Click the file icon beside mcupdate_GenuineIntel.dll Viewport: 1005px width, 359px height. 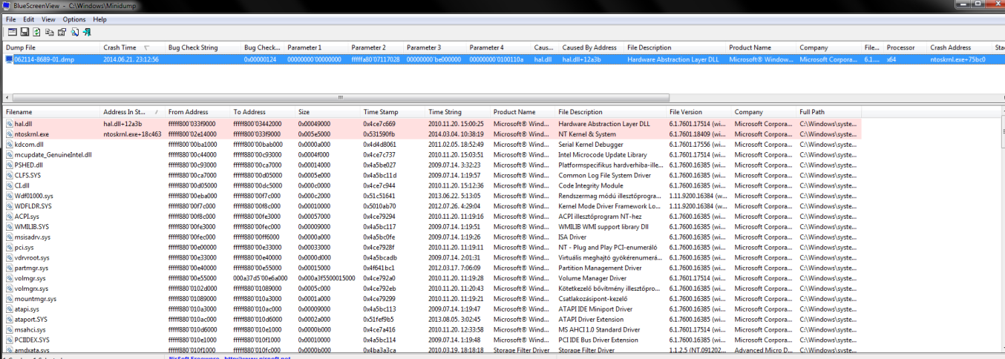(x=9, y=155)
